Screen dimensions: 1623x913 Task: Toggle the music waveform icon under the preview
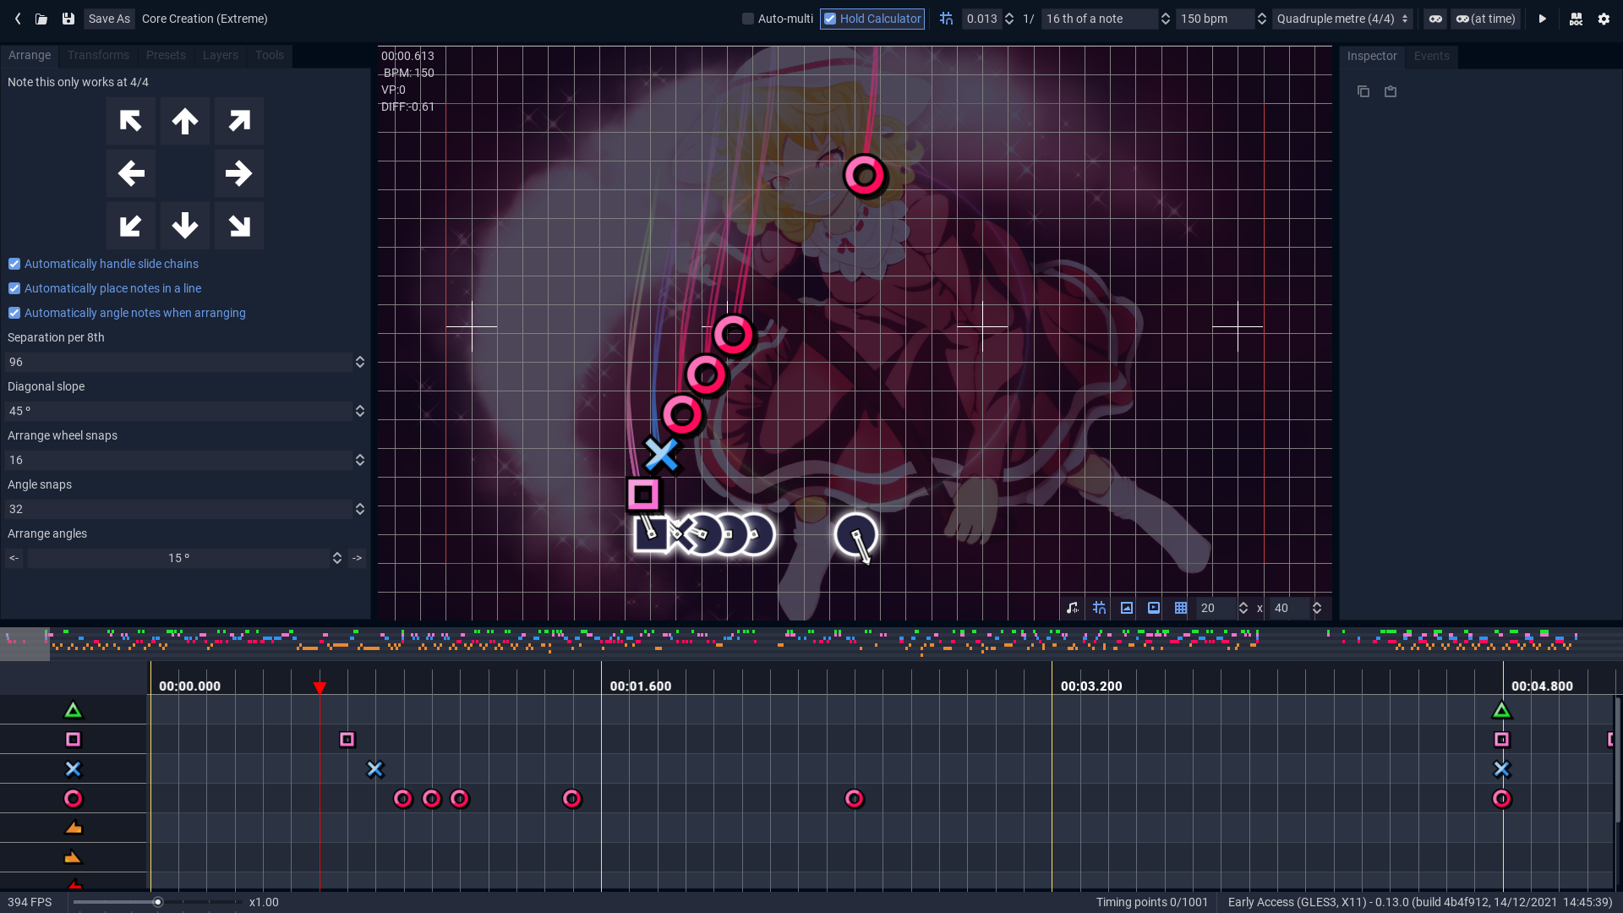[1073, 609]
